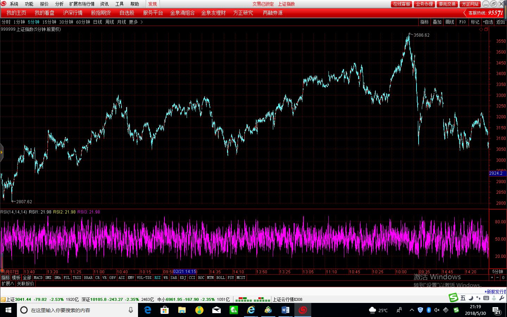Open the 沪深行情 tab
The height and width of the screenshot is (317, 507).
[x=73, y=13]
